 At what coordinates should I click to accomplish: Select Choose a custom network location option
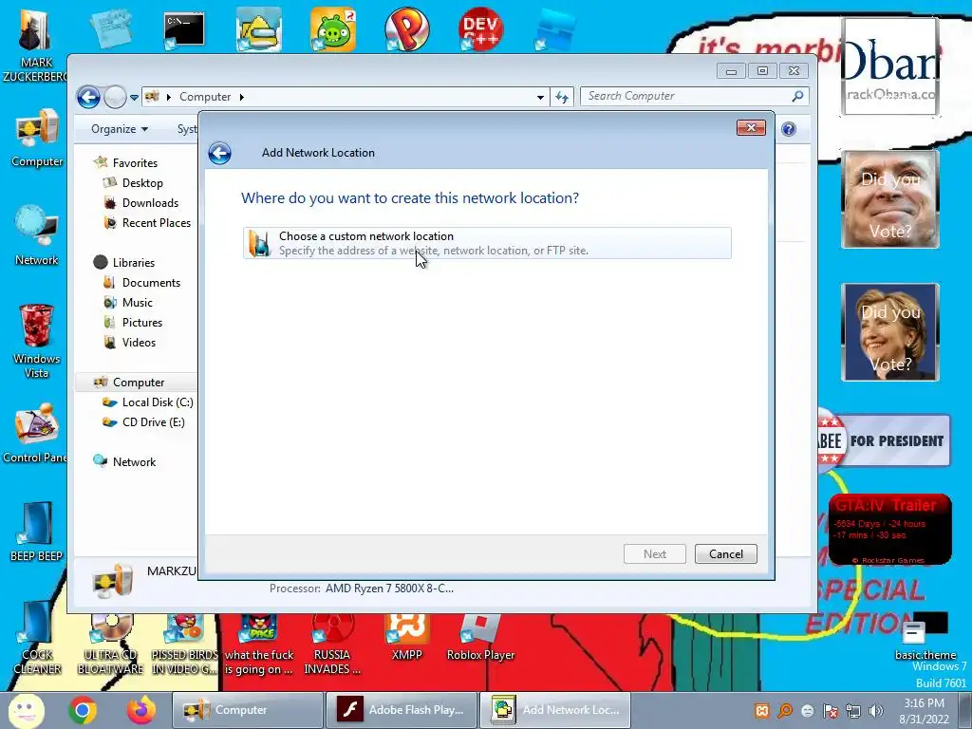coord(487,243)
